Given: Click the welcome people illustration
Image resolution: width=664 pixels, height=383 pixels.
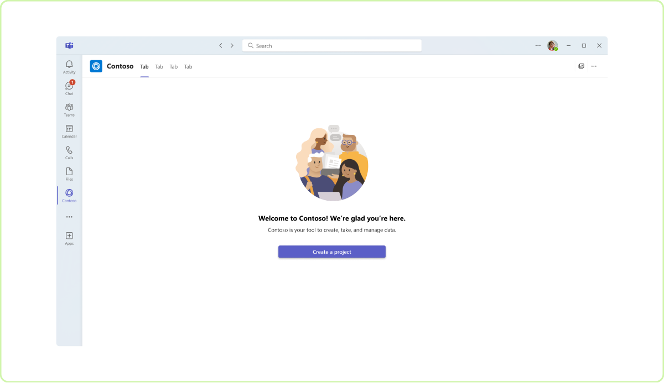Looking at the screenshot, I should (x=331, y=163).
